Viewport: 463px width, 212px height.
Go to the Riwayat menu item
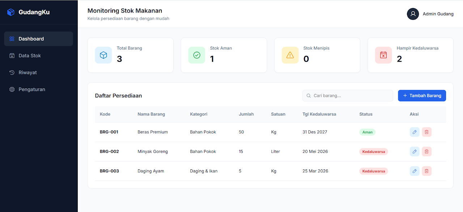[38, 72]
